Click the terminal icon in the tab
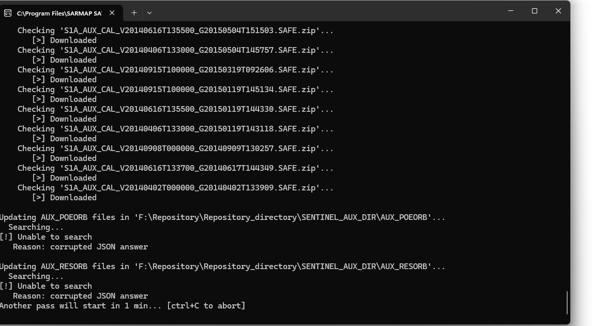 [x=8, y=13]
